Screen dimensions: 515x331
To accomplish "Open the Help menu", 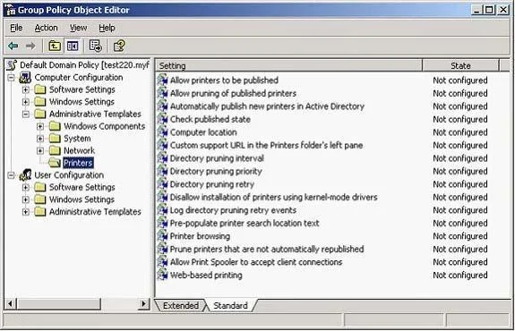I will pos(107,28).
